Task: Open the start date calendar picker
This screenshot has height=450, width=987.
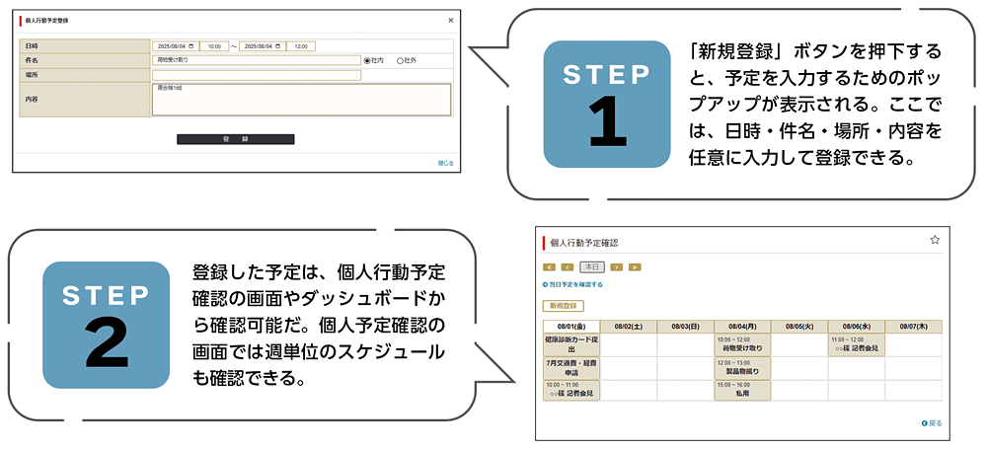Action: pos(190,46)
